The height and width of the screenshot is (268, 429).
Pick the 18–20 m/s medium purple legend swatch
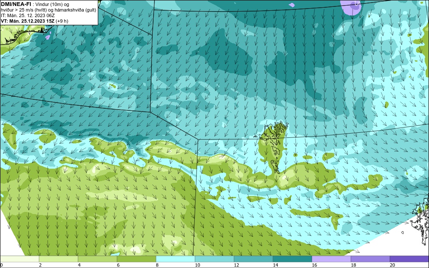[370, 259]
